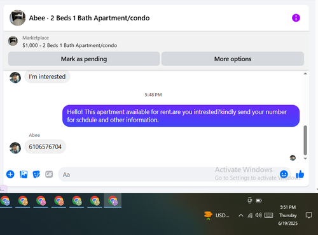Switch to the fifth Chrome taskbar window
The width and height of the screenshot is (318, 235).
pyautogui.click(x=77, y=201)
